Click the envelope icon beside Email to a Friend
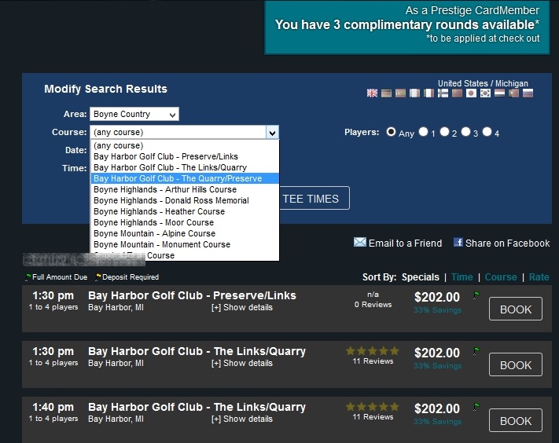 pyautogui.click(x=360, y=243)
